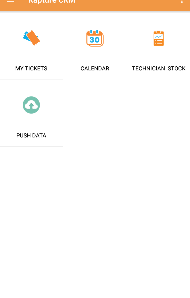The width and height of the screenshot is (190, 298).
Task: Select the MY TICKETS label
Action: point(31,68)
